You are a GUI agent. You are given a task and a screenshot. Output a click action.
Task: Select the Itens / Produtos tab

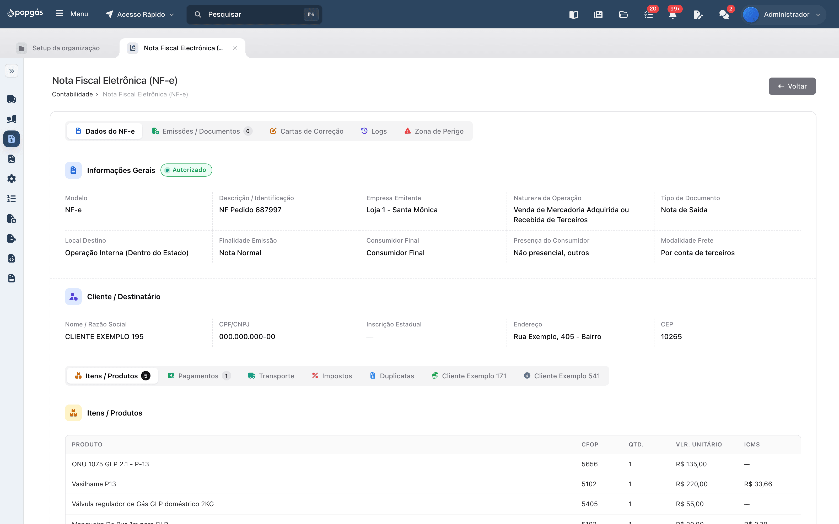(x=112, y=376)
